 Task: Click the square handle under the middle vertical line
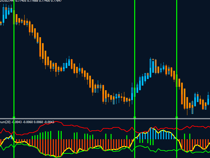coord(135,117)
